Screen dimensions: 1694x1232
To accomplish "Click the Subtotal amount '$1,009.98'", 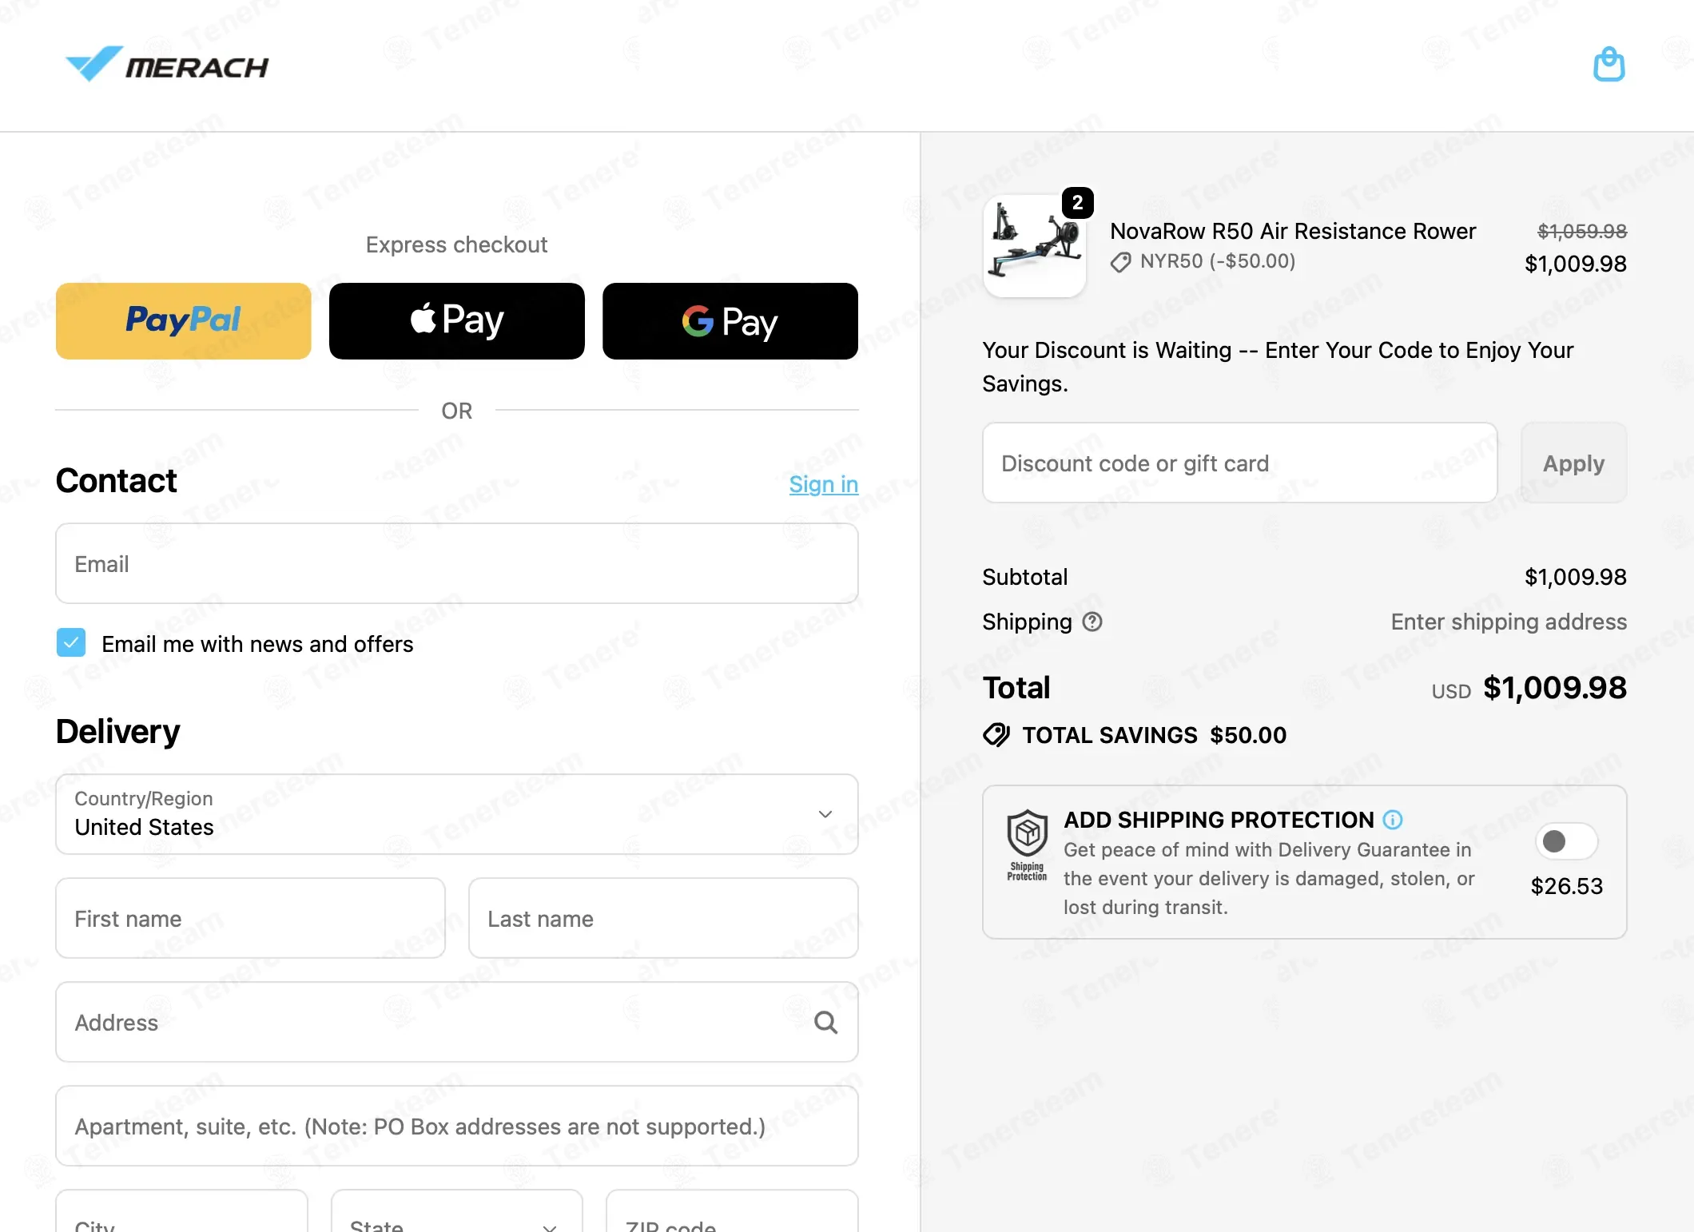I will pyautogui.click(x=1576, y=577).
